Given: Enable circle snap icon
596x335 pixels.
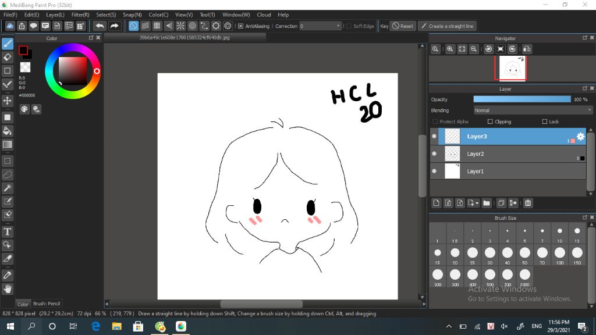Looking at the screenshot, I should (x=192, y=26).
